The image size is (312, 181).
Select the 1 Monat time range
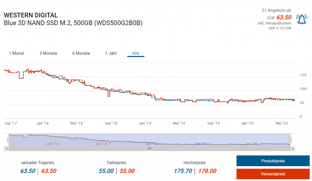(x=16, y=53)
